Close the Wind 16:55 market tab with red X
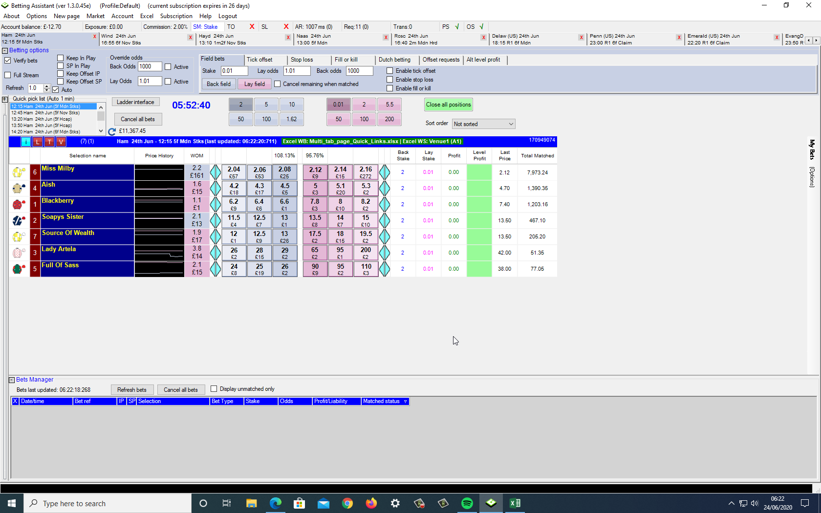821x513 pixels. [191, 37]
